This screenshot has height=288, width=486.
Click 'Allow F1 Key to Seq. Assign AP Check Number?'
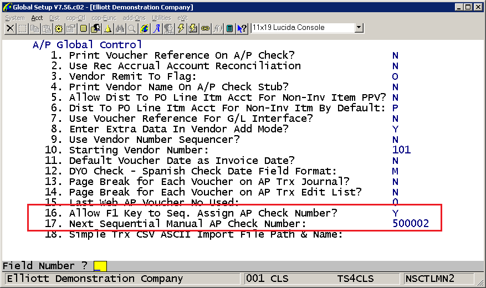click(203, 213)
